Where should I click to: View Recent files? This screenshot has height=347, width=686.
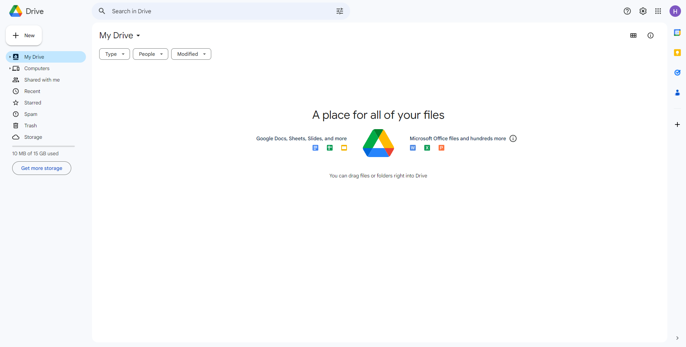click(x=46, y=91)
